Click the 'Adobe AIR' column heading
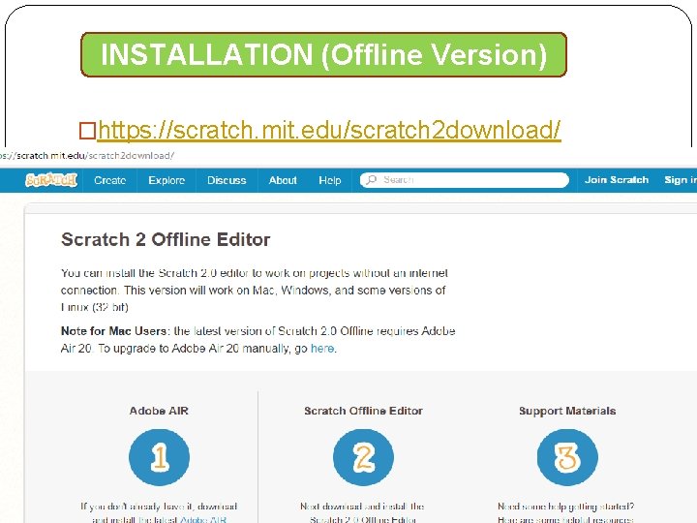The height and width of the screenshot is (523, 697). 159,411
